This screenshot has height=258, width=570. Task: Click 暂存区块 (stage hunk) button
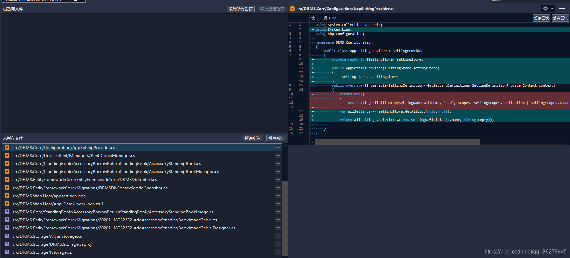541,18
